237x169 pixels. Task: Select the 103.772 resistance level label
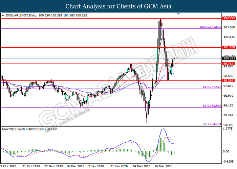tap(229, 18)
